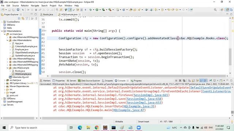Click the green Run launch icon

(x=97, y=10)
